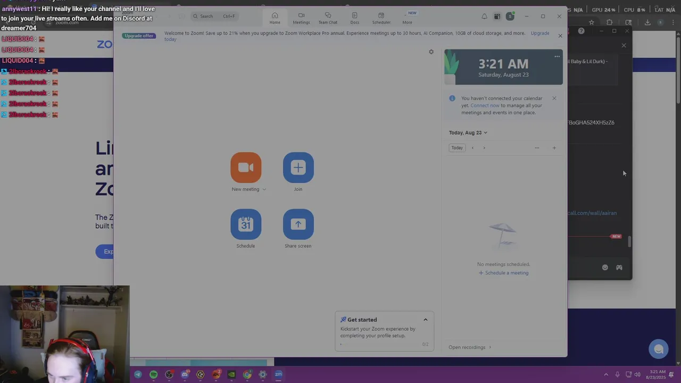
Task: Go to next day in calendar
Action: coord(484,148)
